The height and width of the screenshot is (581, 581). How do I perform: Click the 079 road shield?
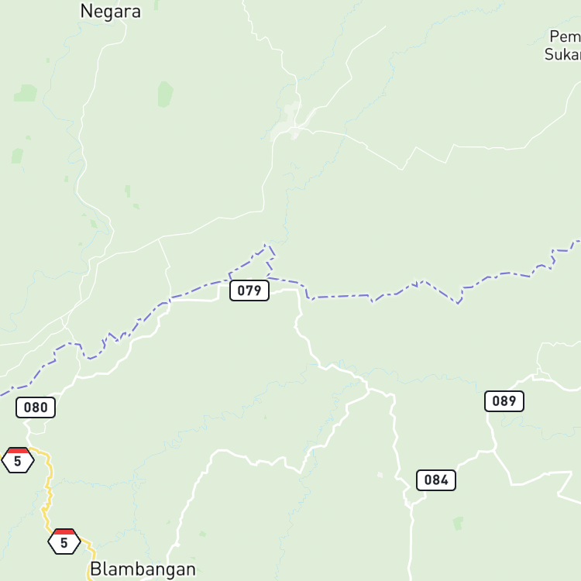click(x=249, y=290)
